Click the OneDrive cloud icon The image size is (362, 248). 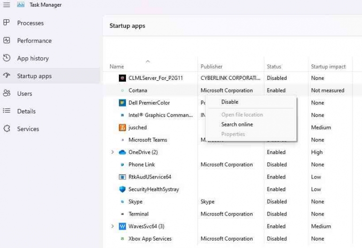tap(122, 152)
